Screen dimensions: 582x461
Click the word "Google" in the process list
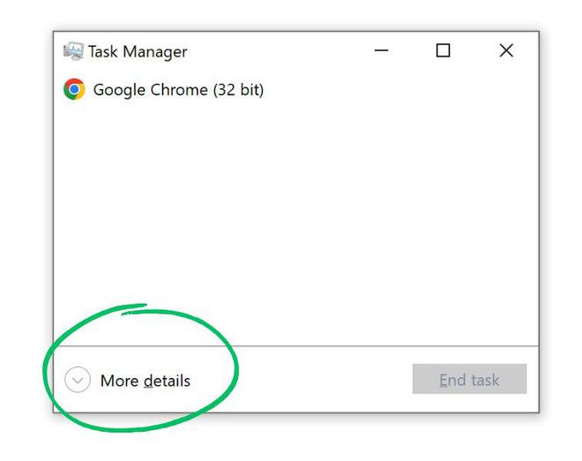tap(119, 89)
